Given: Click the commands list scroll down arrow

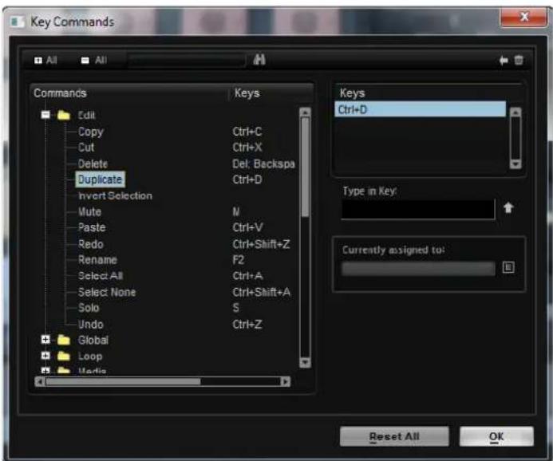Looking at the screenshot, I should (x=305, y=363).
